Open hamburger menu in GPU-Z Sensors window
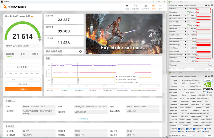This screenshot has width=214, height=138. click(x=212, y=5)
